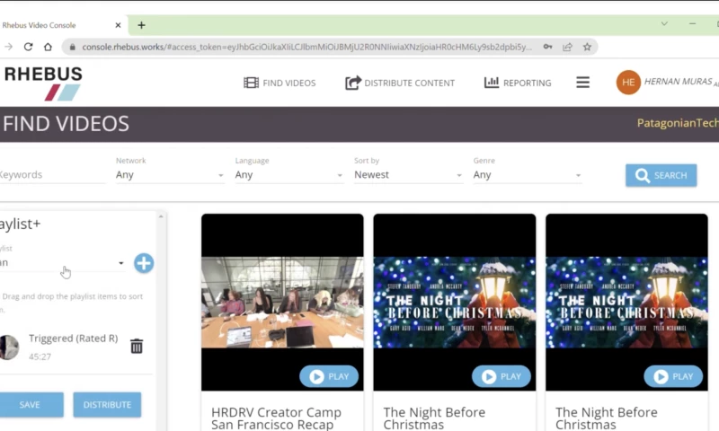Screen dimensions: 719x431
Task: Open the Genre dropdown
Action: click(527, 175)
